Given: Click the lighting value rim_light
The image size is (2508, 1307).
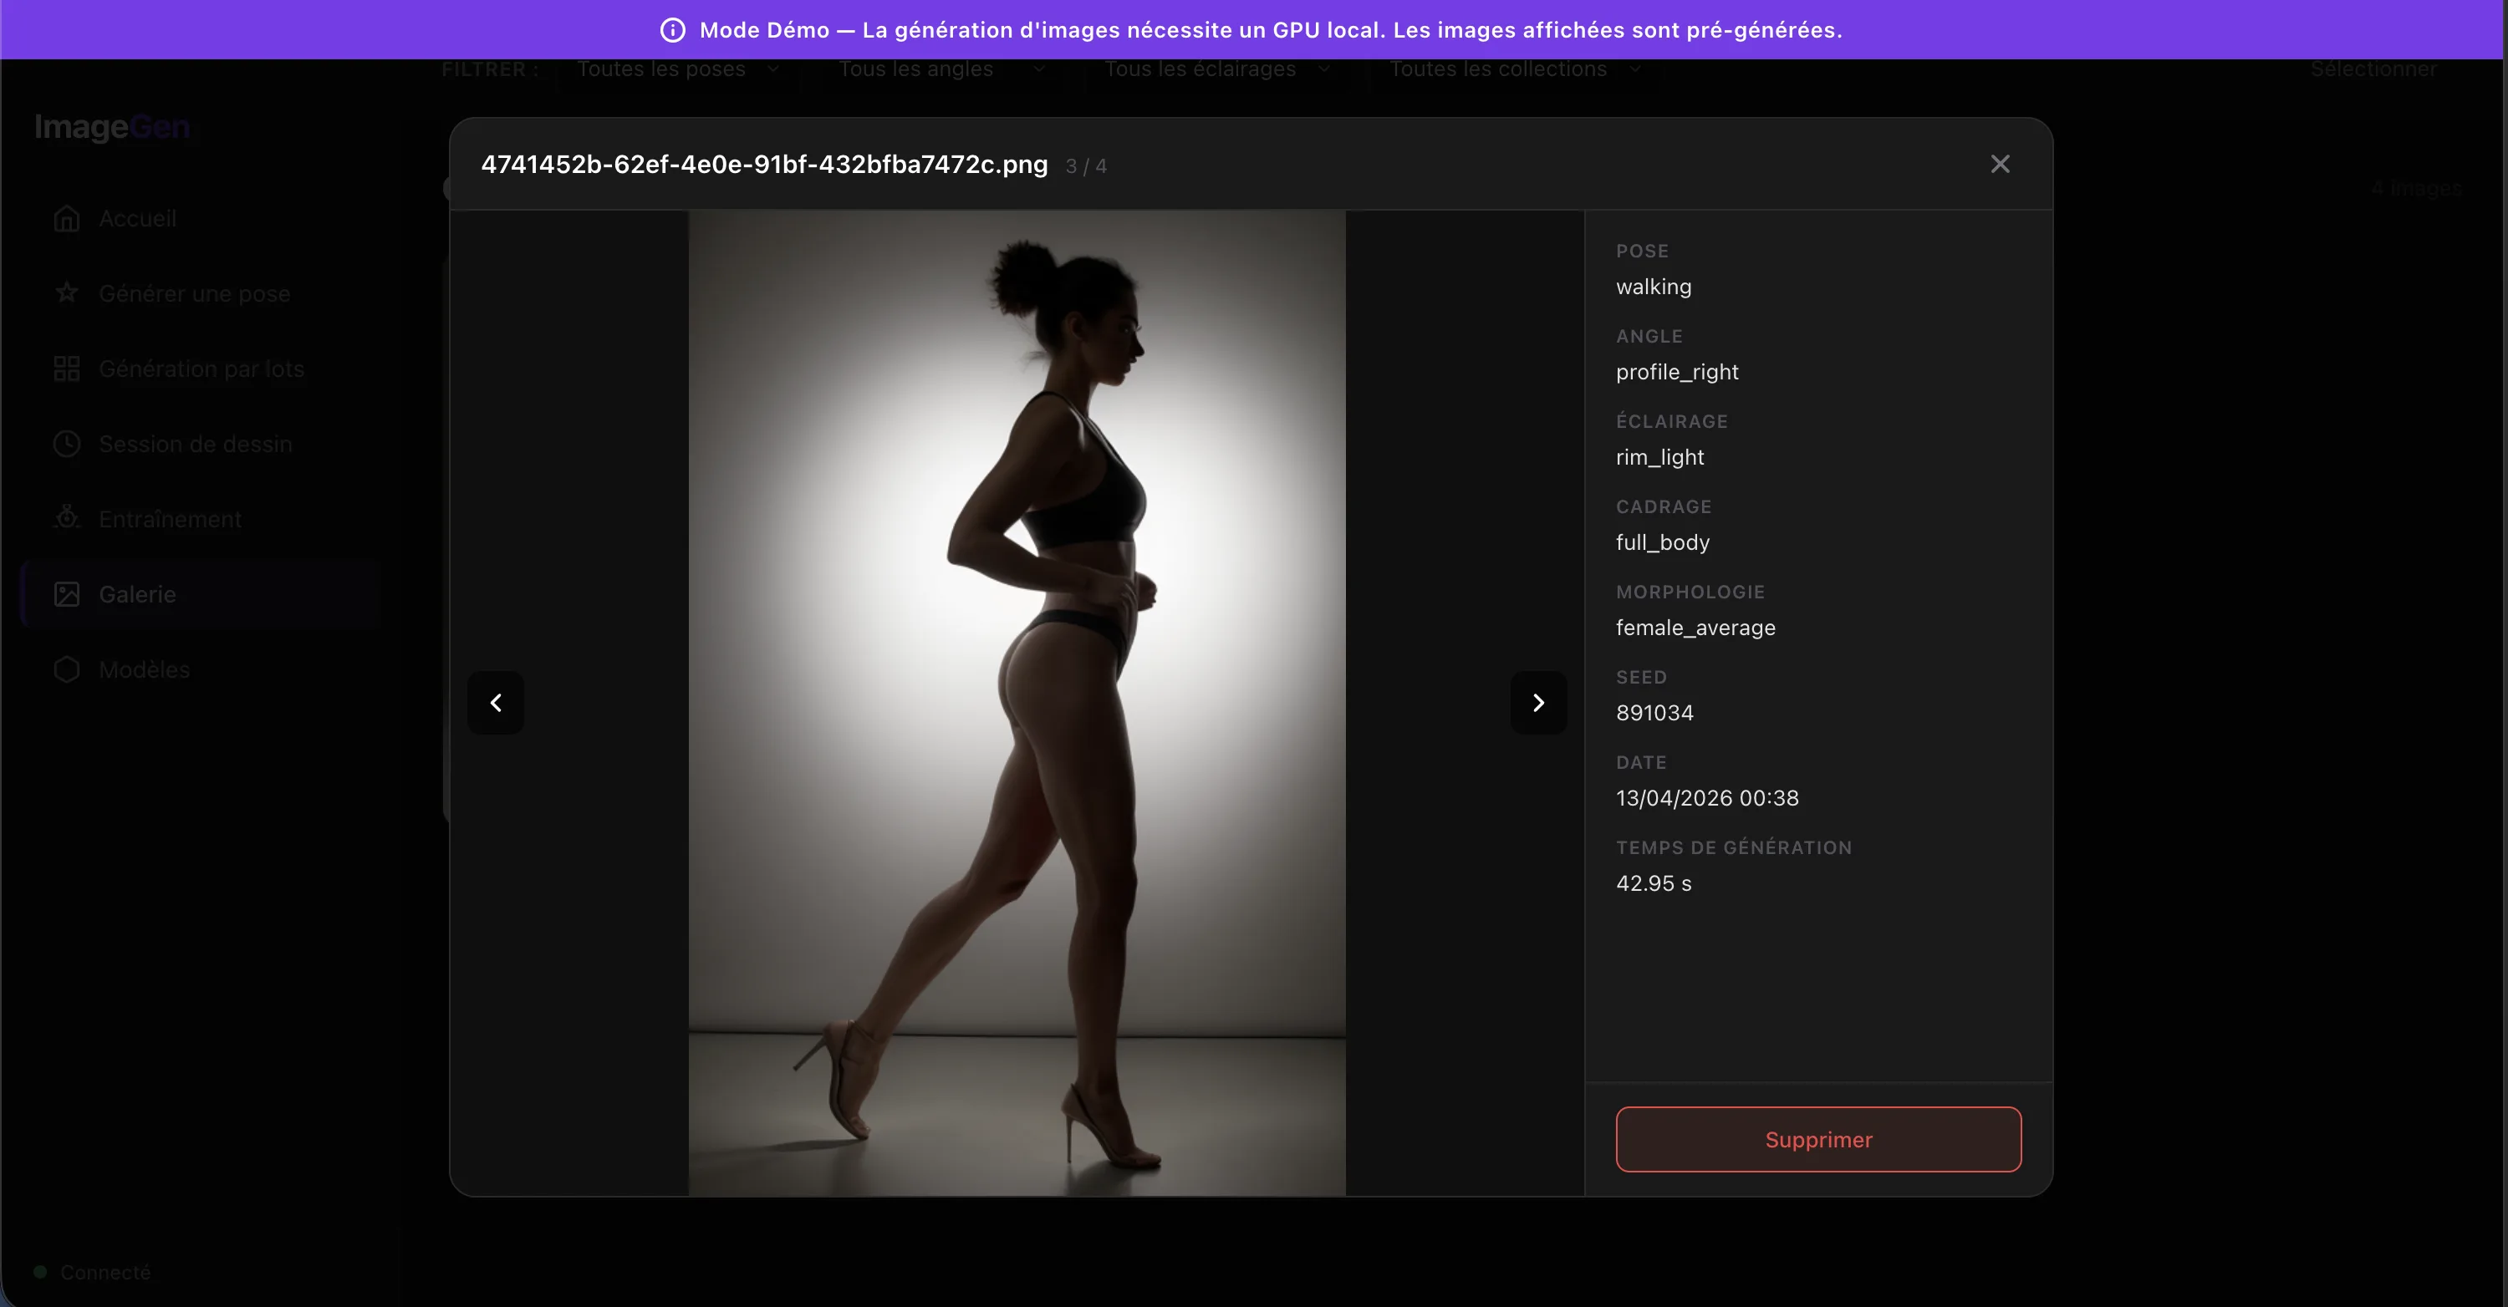Looking at the screenshot, I should pyautogui.click(x=1660, y=457).
